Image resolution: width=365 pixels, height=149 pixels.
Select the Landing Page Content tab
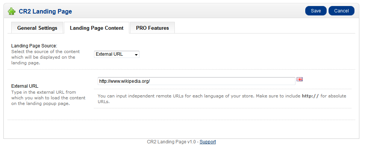[97, 28]
